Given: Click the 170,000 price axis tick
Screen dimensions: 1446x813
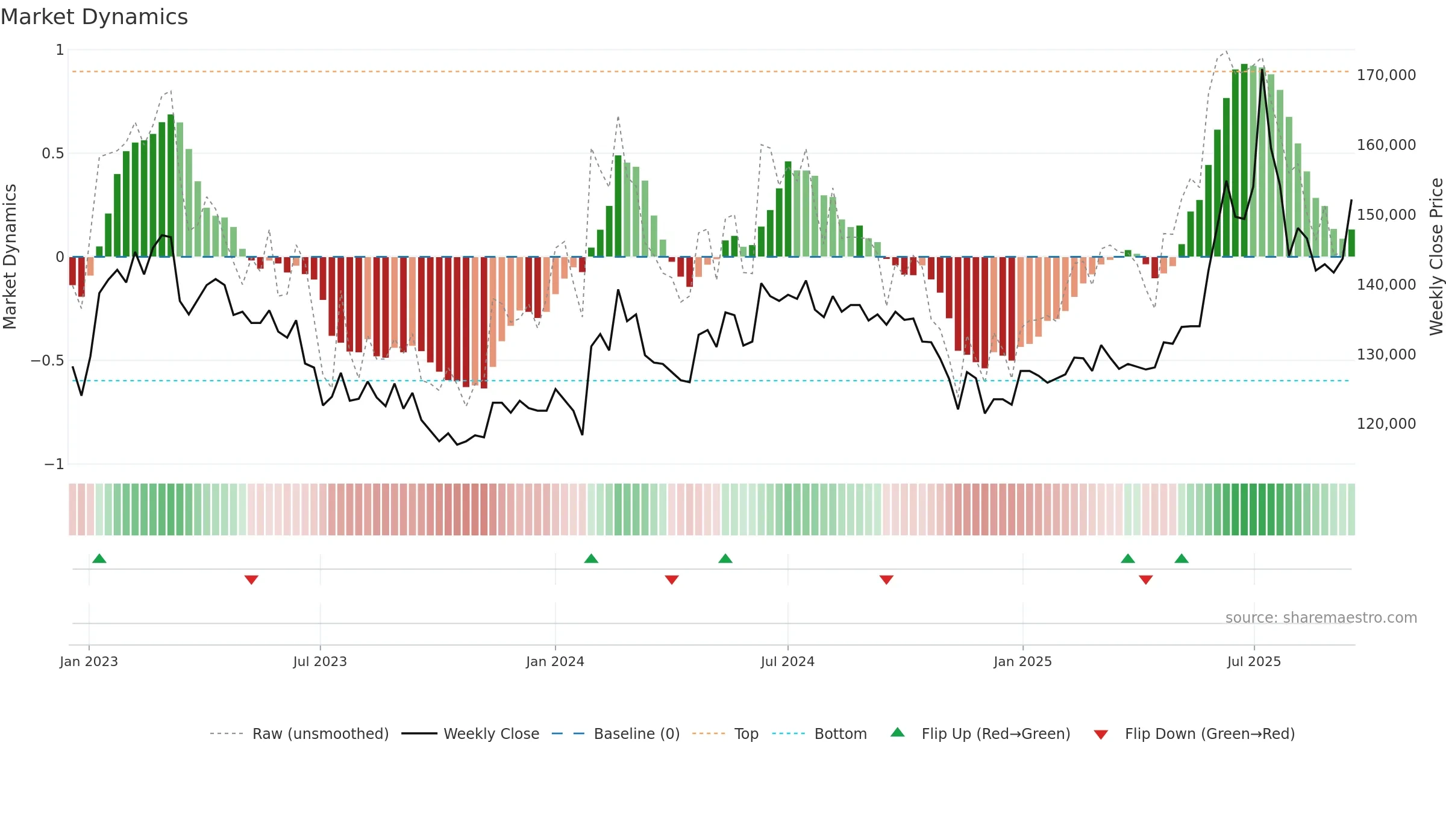Looking at the screenshot, I should coord(1386,75).
